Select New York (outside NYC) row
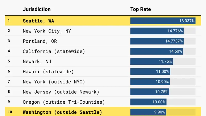Screen dimensions: 206x116 tap(54, 82)
